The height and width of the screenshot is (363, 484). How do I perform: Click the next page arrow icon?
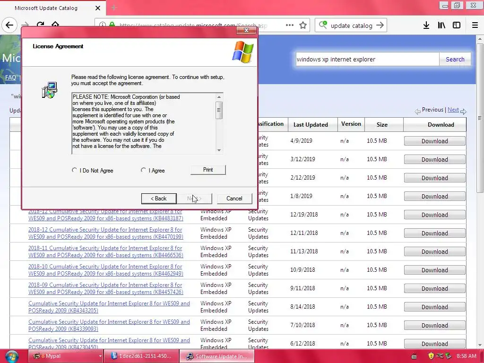[x=463, y=112]
